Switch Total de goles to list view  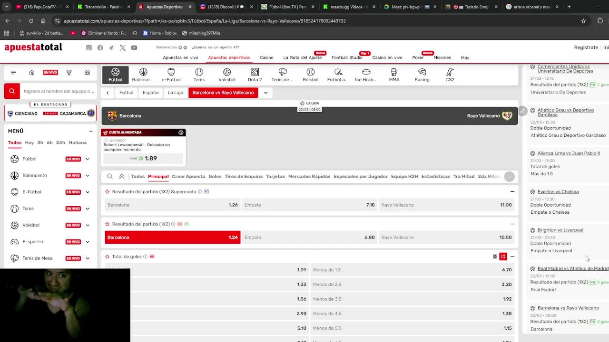pos(503,256)
